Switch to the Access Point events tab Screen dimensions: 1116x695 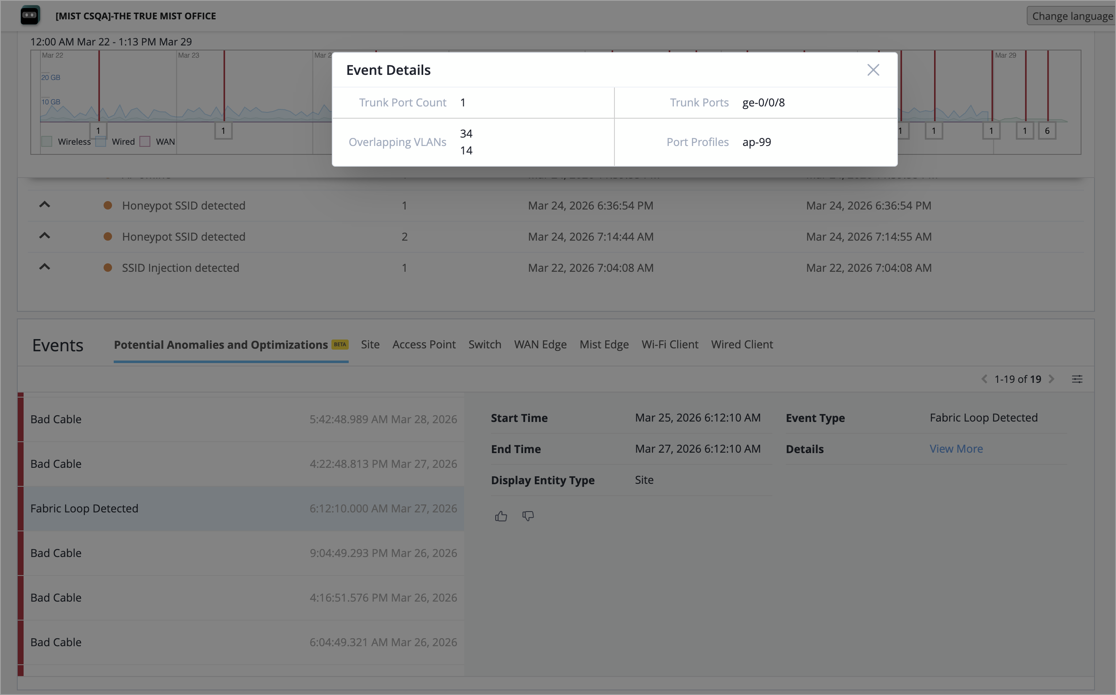424,344
